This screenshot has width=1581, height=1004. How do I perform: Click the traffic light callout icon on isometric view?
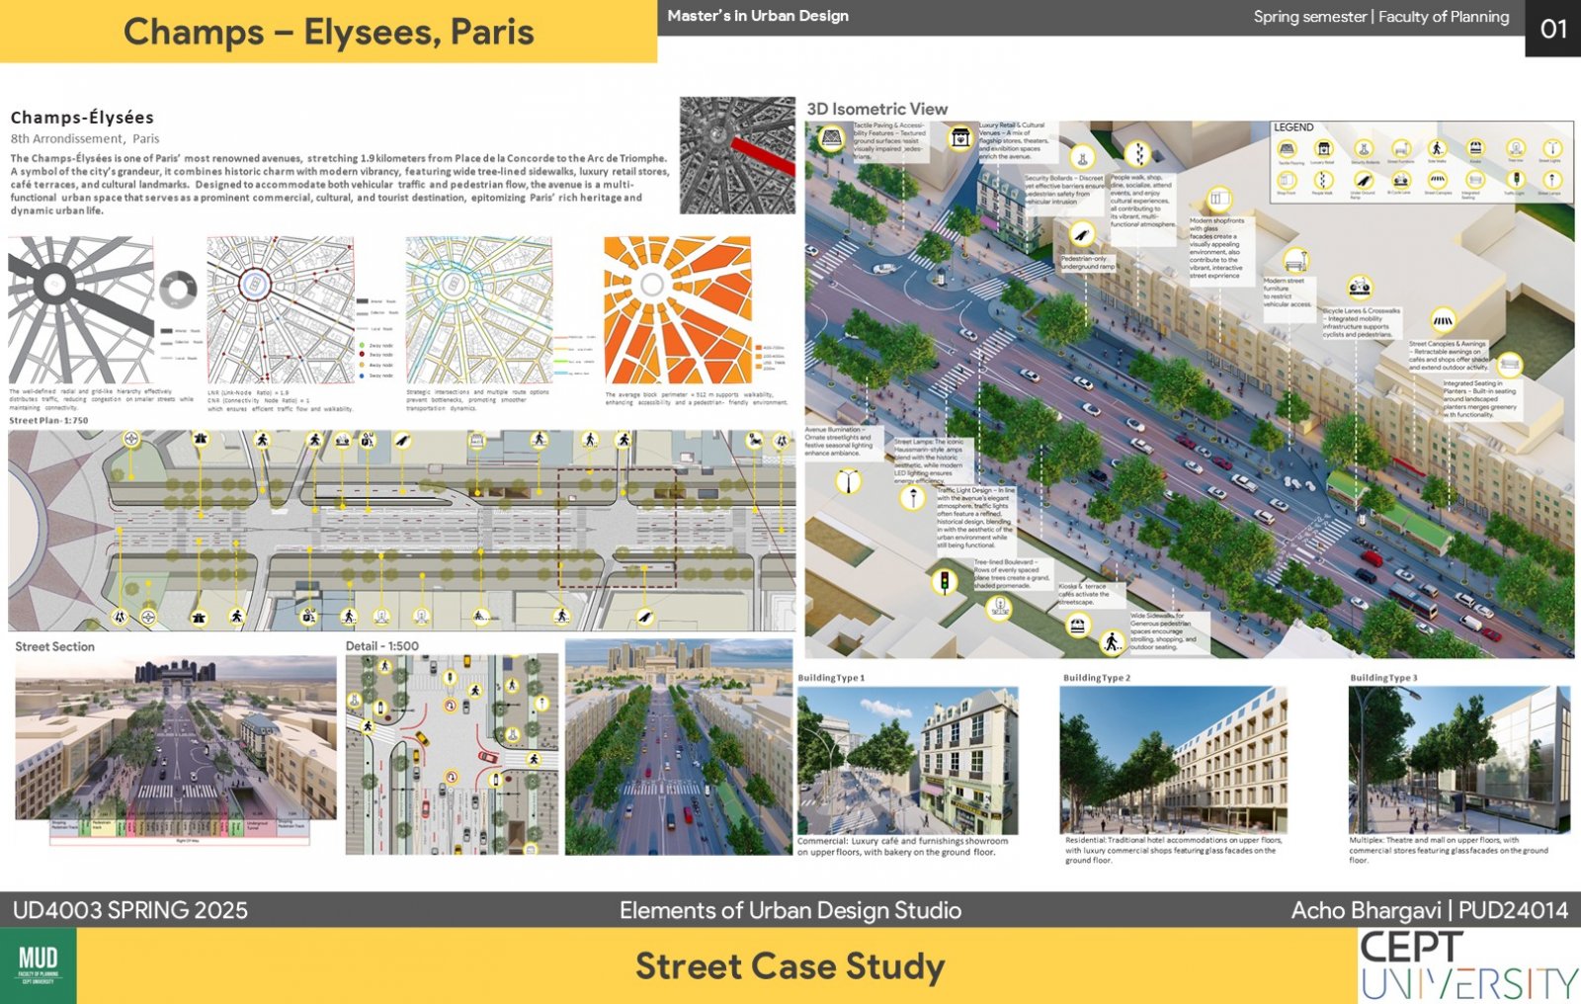tap(945, 582)
